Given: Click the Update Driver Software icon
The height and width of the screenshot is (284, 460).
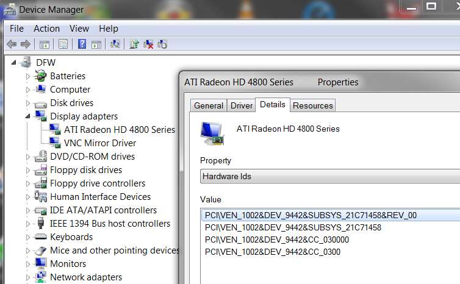Looking at the screenshot, I should coord(134,44).
